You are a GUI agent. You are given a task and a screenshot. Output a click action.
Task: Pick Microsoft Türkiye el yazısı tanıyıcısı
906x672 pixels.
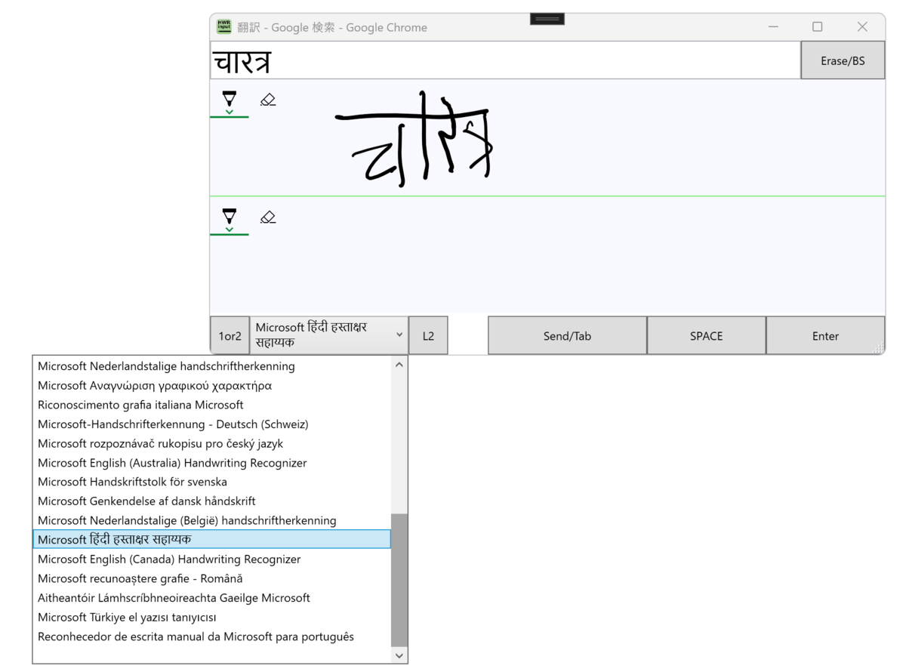point(211,618)
